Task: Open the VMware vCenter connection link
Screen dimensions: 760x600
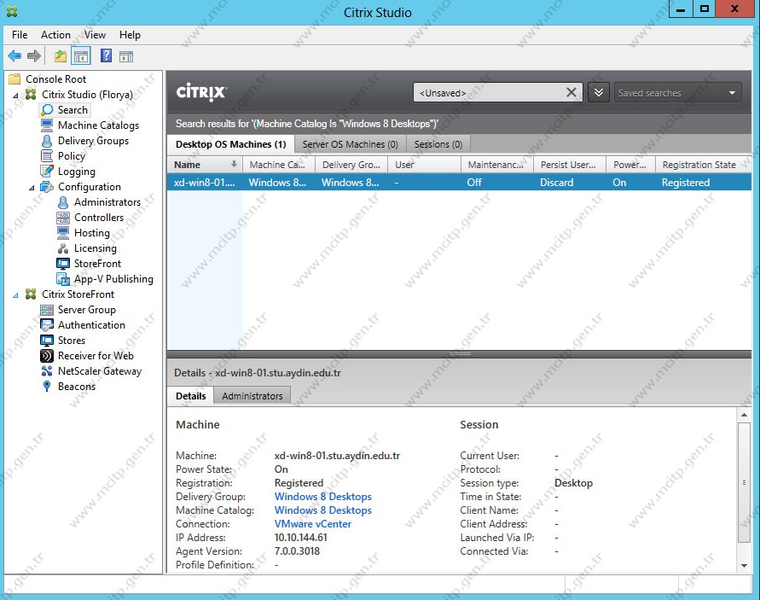Action: pyautogui.click(x=313, y=524)
